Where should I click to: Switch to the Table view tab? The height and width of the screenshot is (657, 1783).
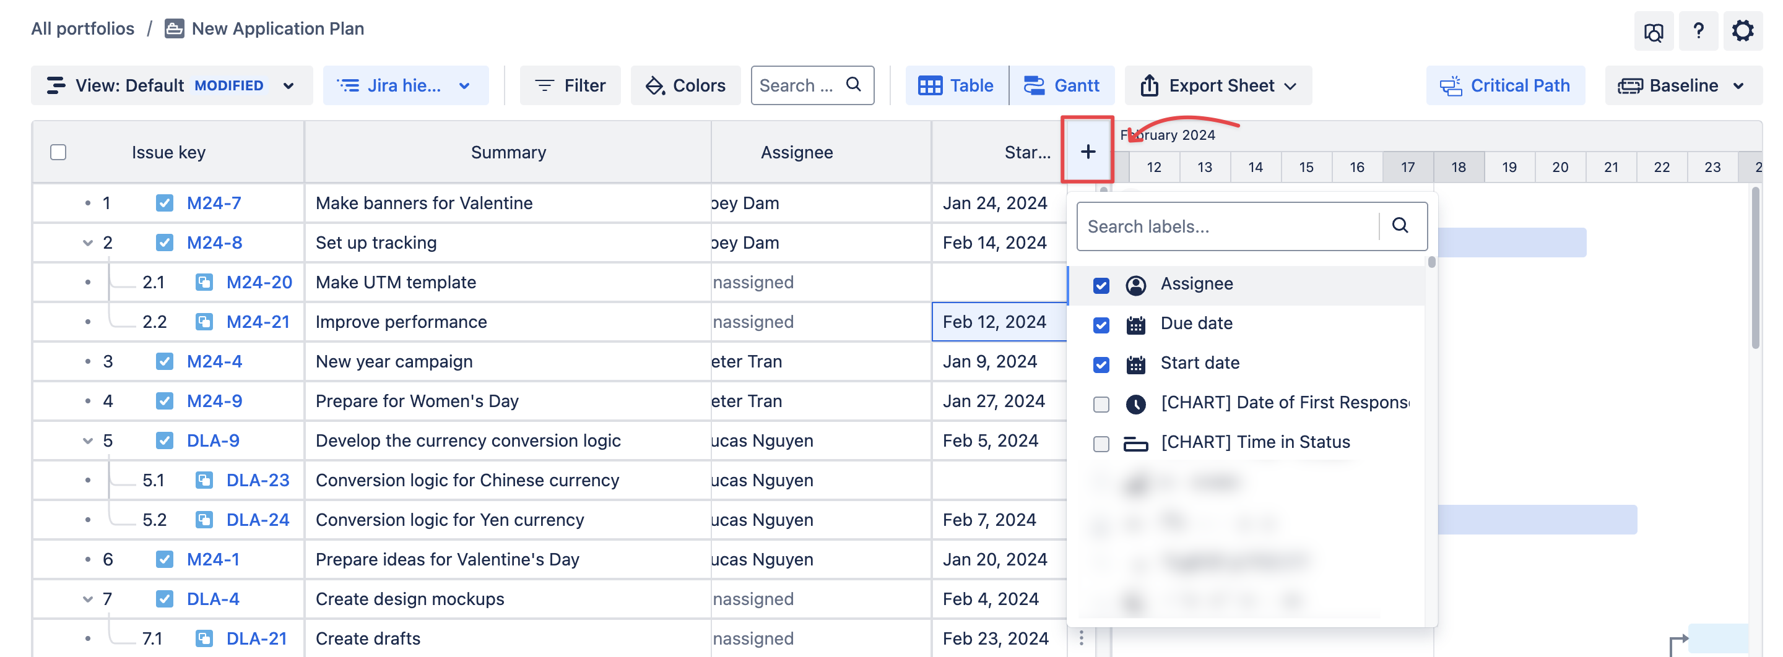pos(957,86)
